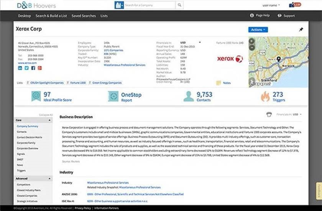Click the Ideal Profile Score badge icon
Viewport: 322px width, 211px height.
pos(36,96)
